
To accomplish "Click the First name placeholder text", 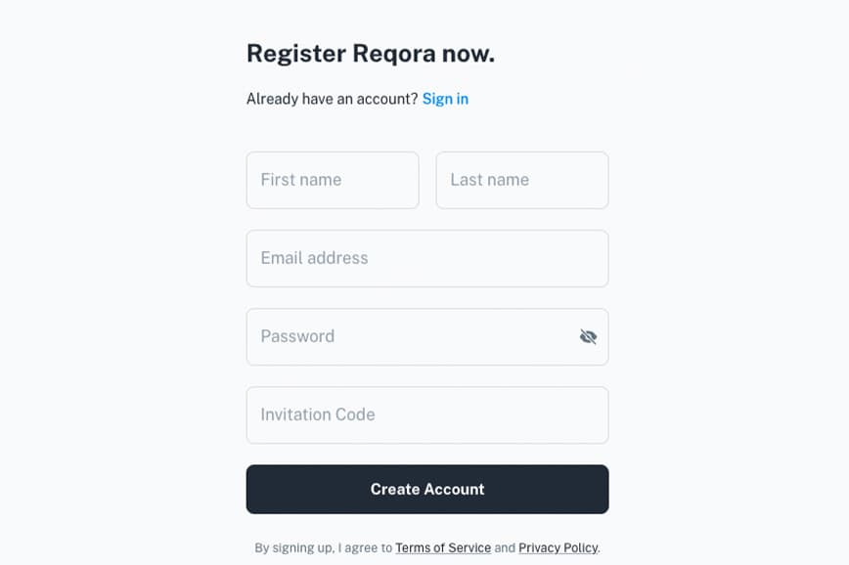I will pyautogui.click(x=301, y=180).
